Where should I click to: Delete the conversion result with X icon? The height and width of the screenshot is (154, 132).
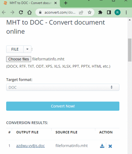pyautogui.click(x=110, y=146)
